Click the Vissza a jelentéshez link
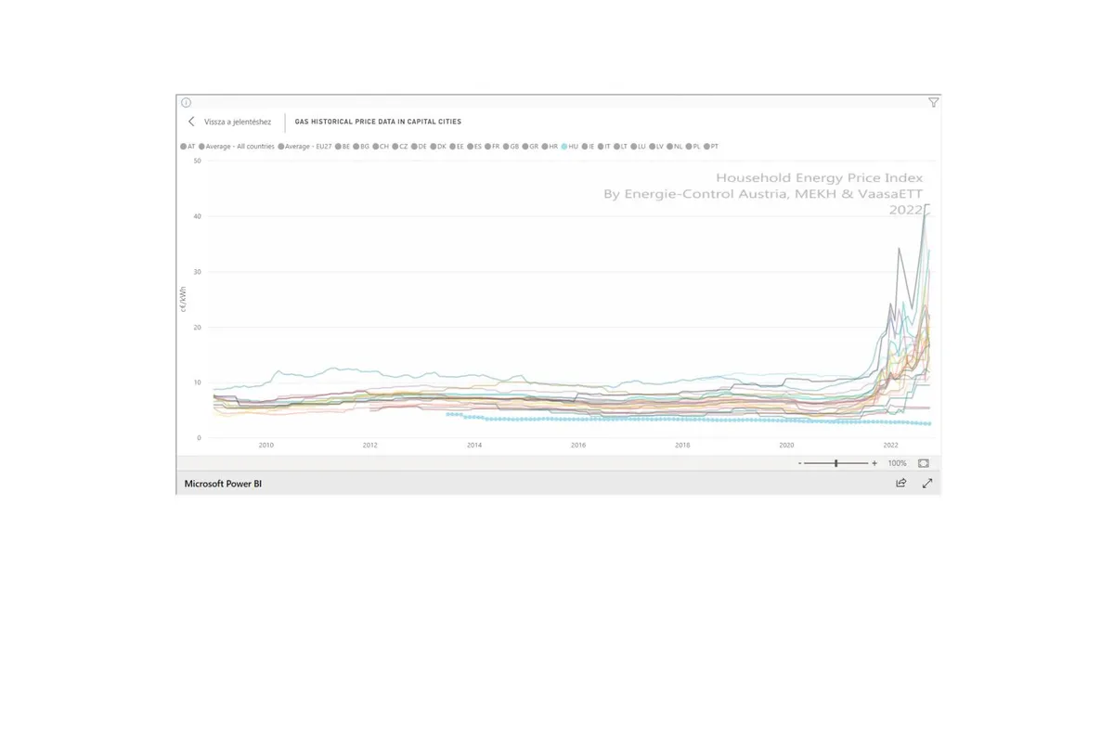The width and height of the screenshot is (1114, 738). click(238, 122)
